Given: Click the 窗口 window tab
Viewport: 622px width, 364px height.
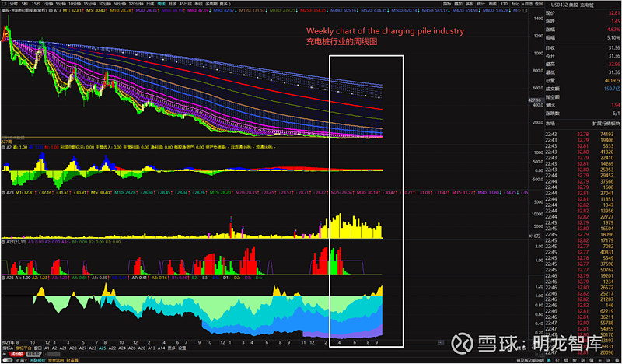Looking at the screenshot, I should pyautogui.click(x=38, y=348).
